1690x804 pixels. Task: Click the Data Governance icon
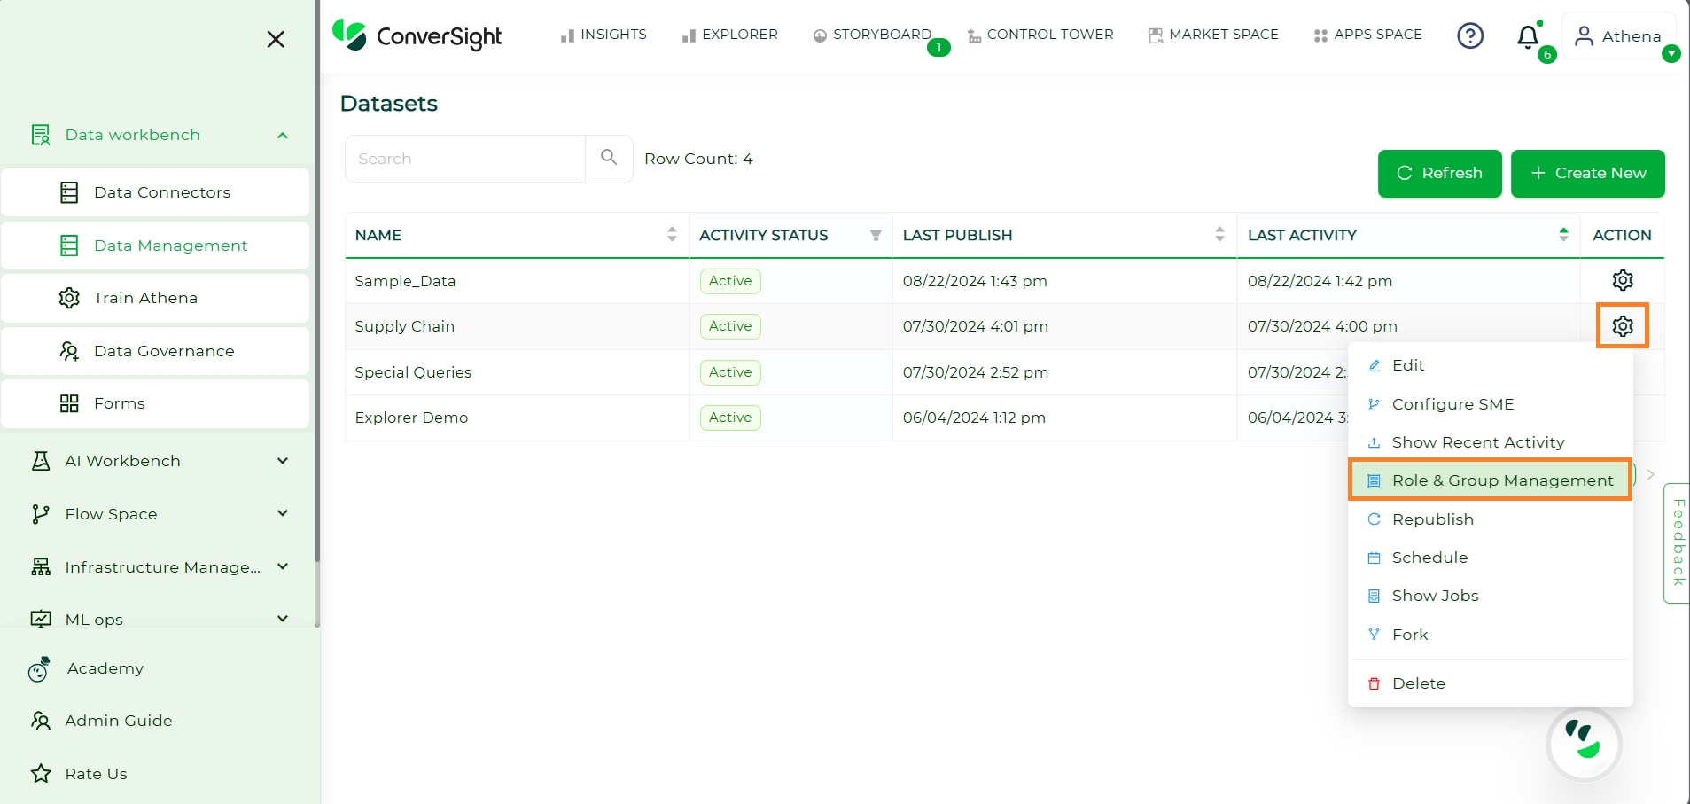tap(69, 351)
